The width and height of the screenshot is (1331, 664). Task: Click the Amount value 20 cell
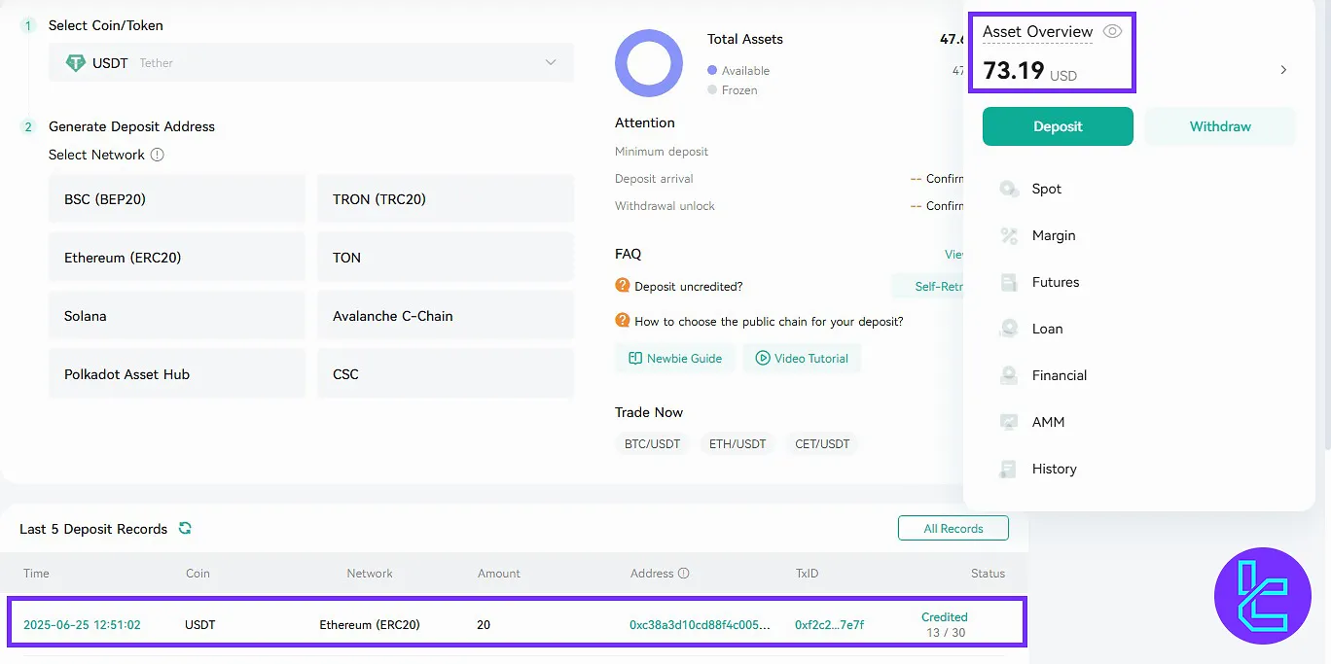(484, 625)
